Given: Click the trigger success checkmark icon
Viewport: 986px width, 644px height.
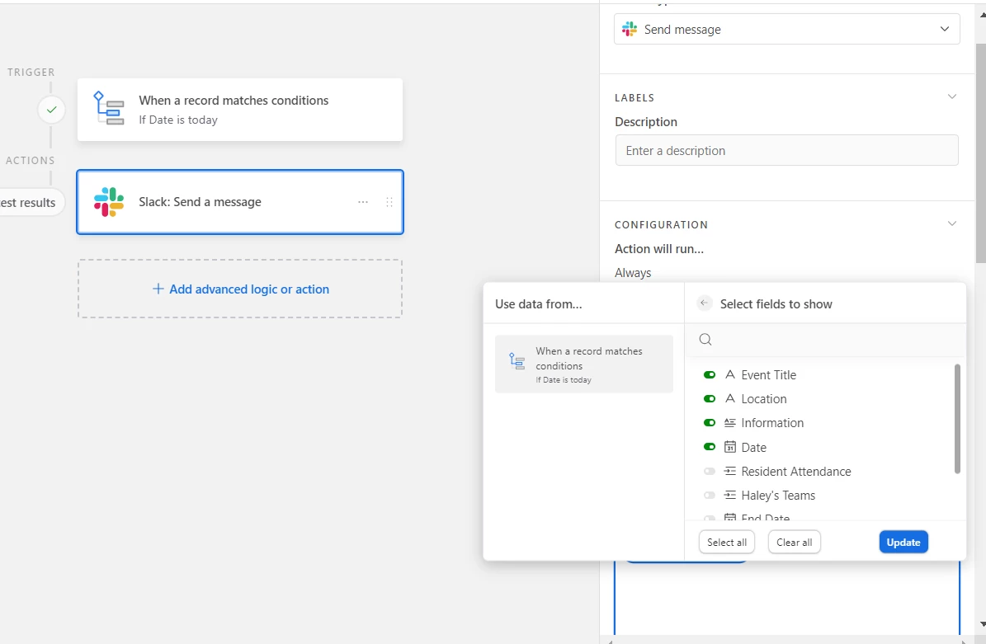Looking at the screenshot, I should [51, 110].
